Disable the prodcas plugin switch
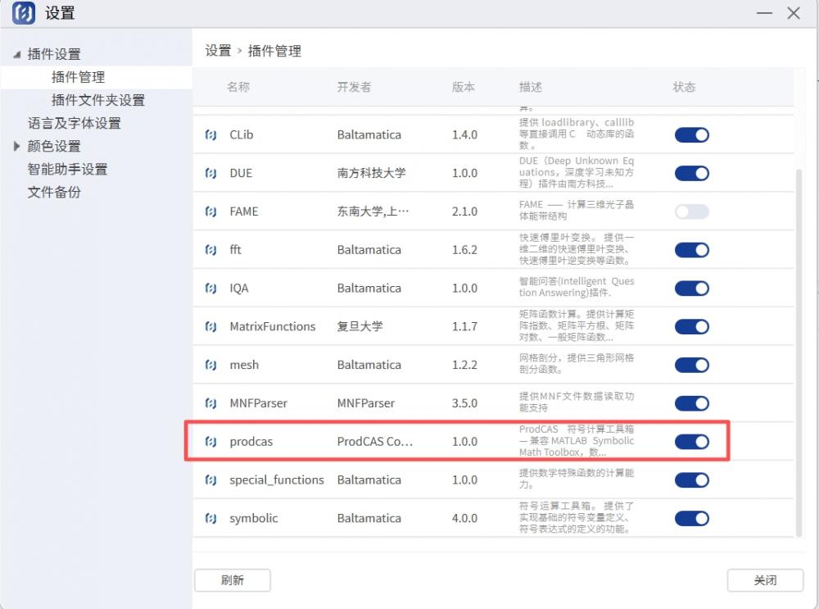This screenshot has height=609, width=819. tap(691, 442)
